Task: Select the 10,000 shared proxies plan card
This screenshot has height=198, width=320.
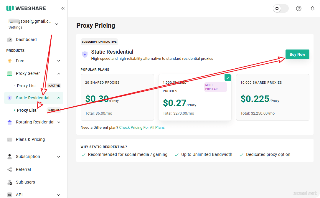Action: (x=273, y=97)
